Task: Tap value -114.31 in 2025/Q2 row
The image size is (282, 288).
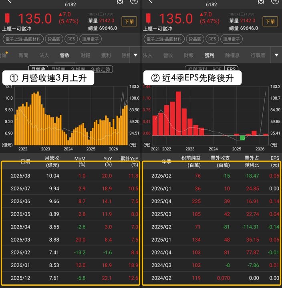Action: pos(250,227)
